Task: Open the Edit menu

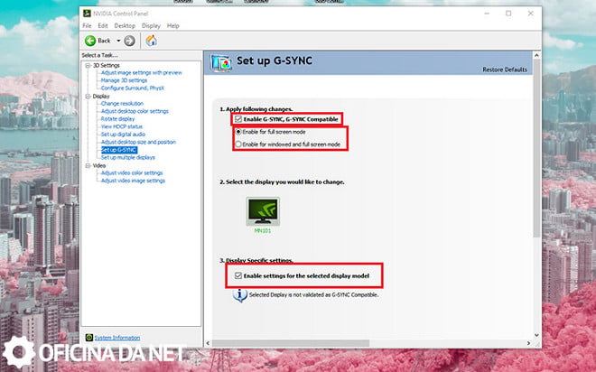Action: 103,26
